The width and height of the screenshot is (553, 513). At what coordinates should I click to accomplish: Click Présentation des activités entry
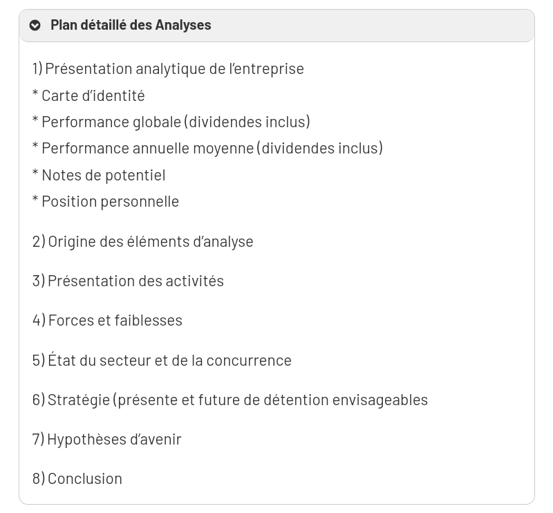tap(128, 281)
